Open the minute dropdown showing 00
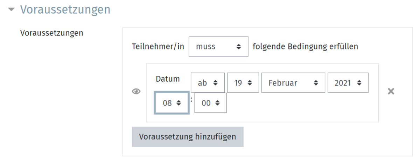 (x=210, y=103)
